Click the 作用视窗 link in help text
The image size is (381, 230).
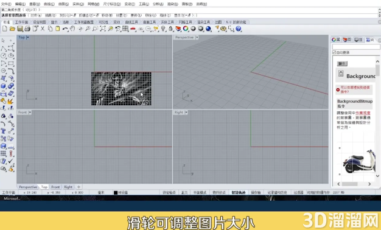[363, 113]
